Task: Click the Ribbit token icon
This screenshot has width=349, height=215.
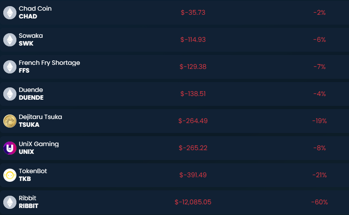Action: pos(9,202)
